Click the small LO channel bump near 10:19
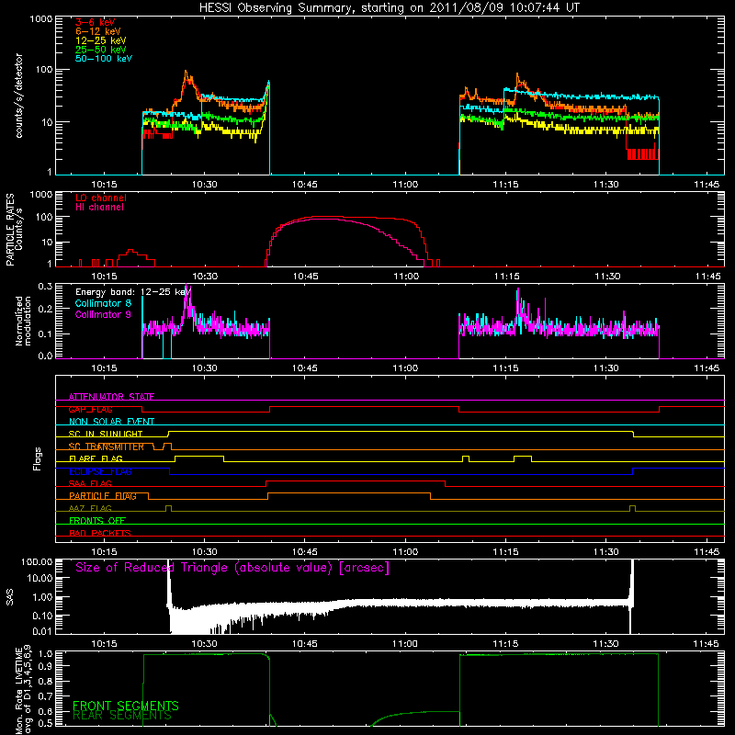This screenshot has width=735, height=735. coord(130,252)
